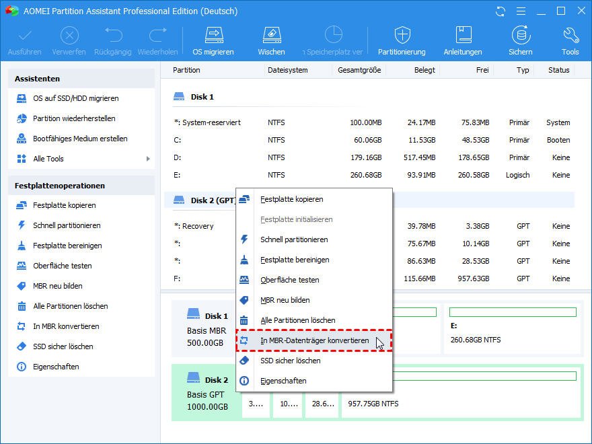Click the Dateisystem column header

coord(288,70)
